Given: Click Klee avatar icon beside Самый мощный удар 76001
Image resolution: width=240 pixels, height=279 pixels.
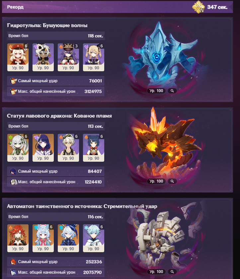Looking at the screenshot, I should click(13, 81).
